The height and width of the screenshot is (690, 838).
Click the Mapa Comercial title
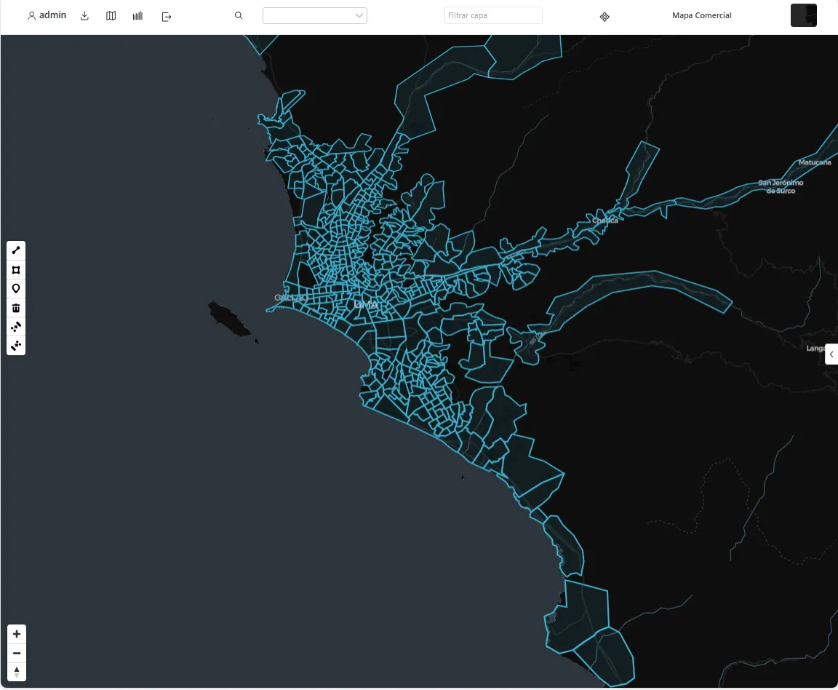[702, 15]
